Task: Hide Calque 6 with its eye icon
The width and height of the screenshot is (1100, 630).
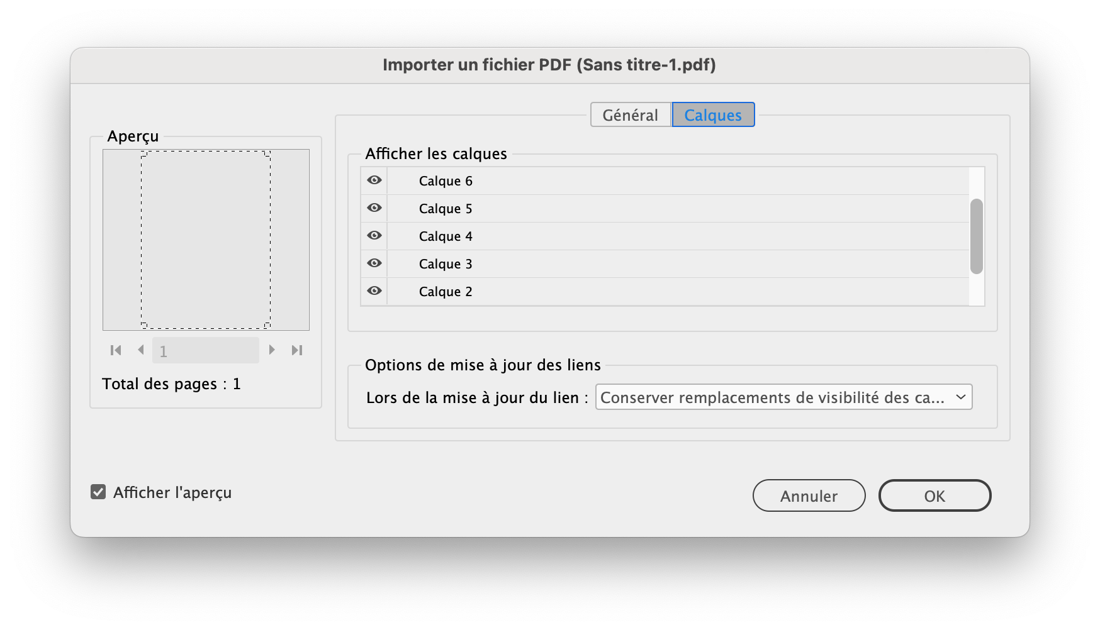Action: coord(374,180)
